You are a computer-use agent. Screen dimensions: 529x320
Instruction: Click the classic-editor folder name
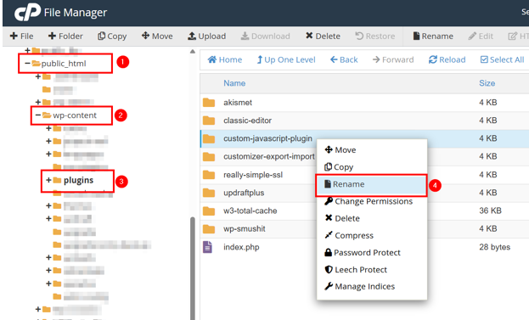tap(248, 121)
